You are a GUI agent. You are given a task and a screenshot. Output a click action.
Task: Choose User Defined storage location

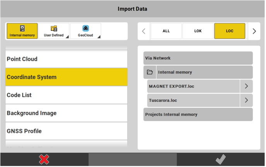click(54, 31)
